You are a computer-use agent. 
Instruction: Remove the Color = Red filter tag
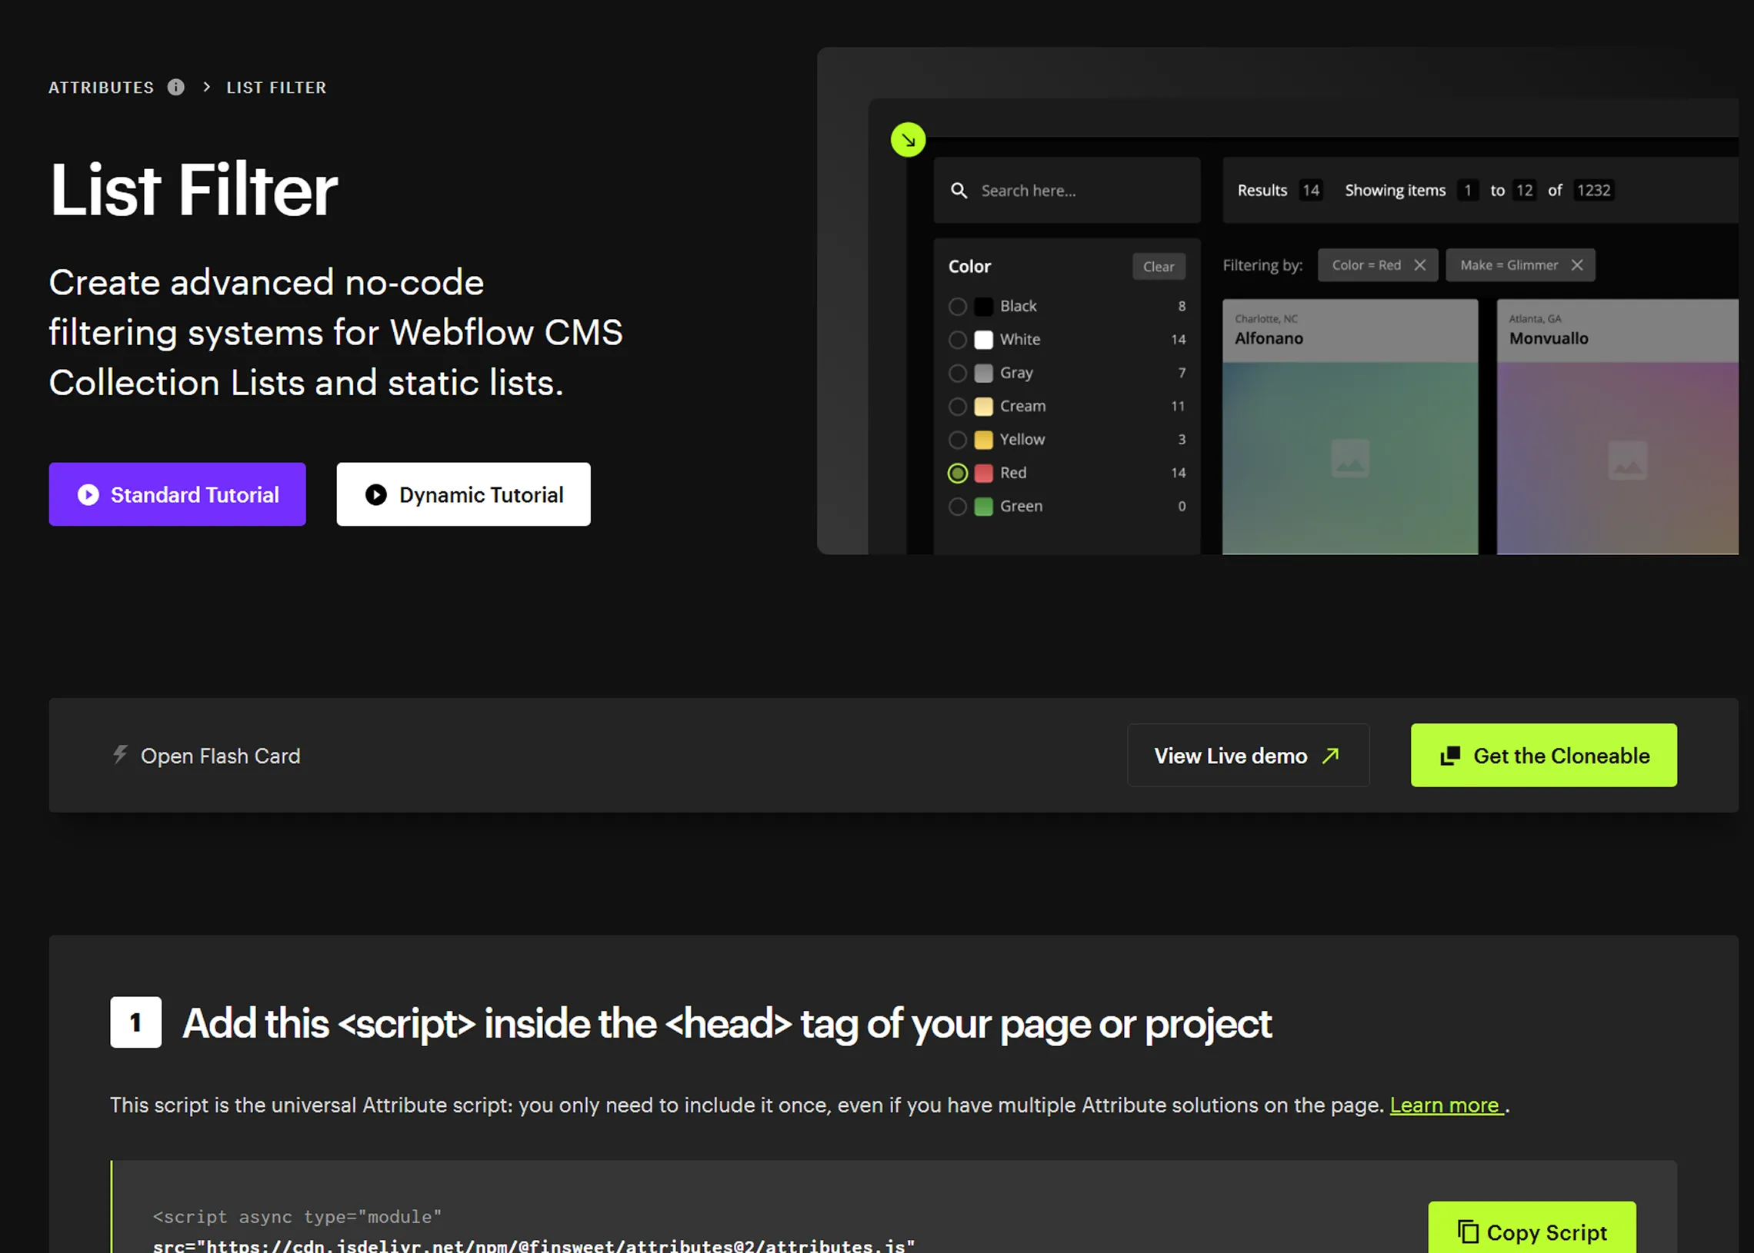pos(1419,265)
